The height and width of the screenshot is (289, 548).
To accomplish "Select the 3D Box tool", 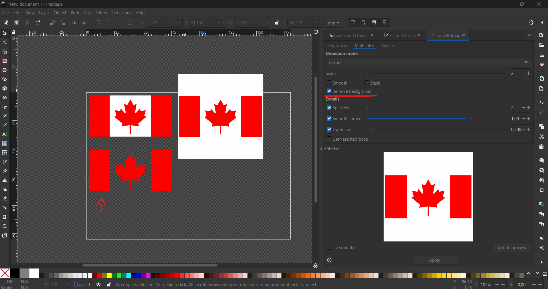I will 5,88.
